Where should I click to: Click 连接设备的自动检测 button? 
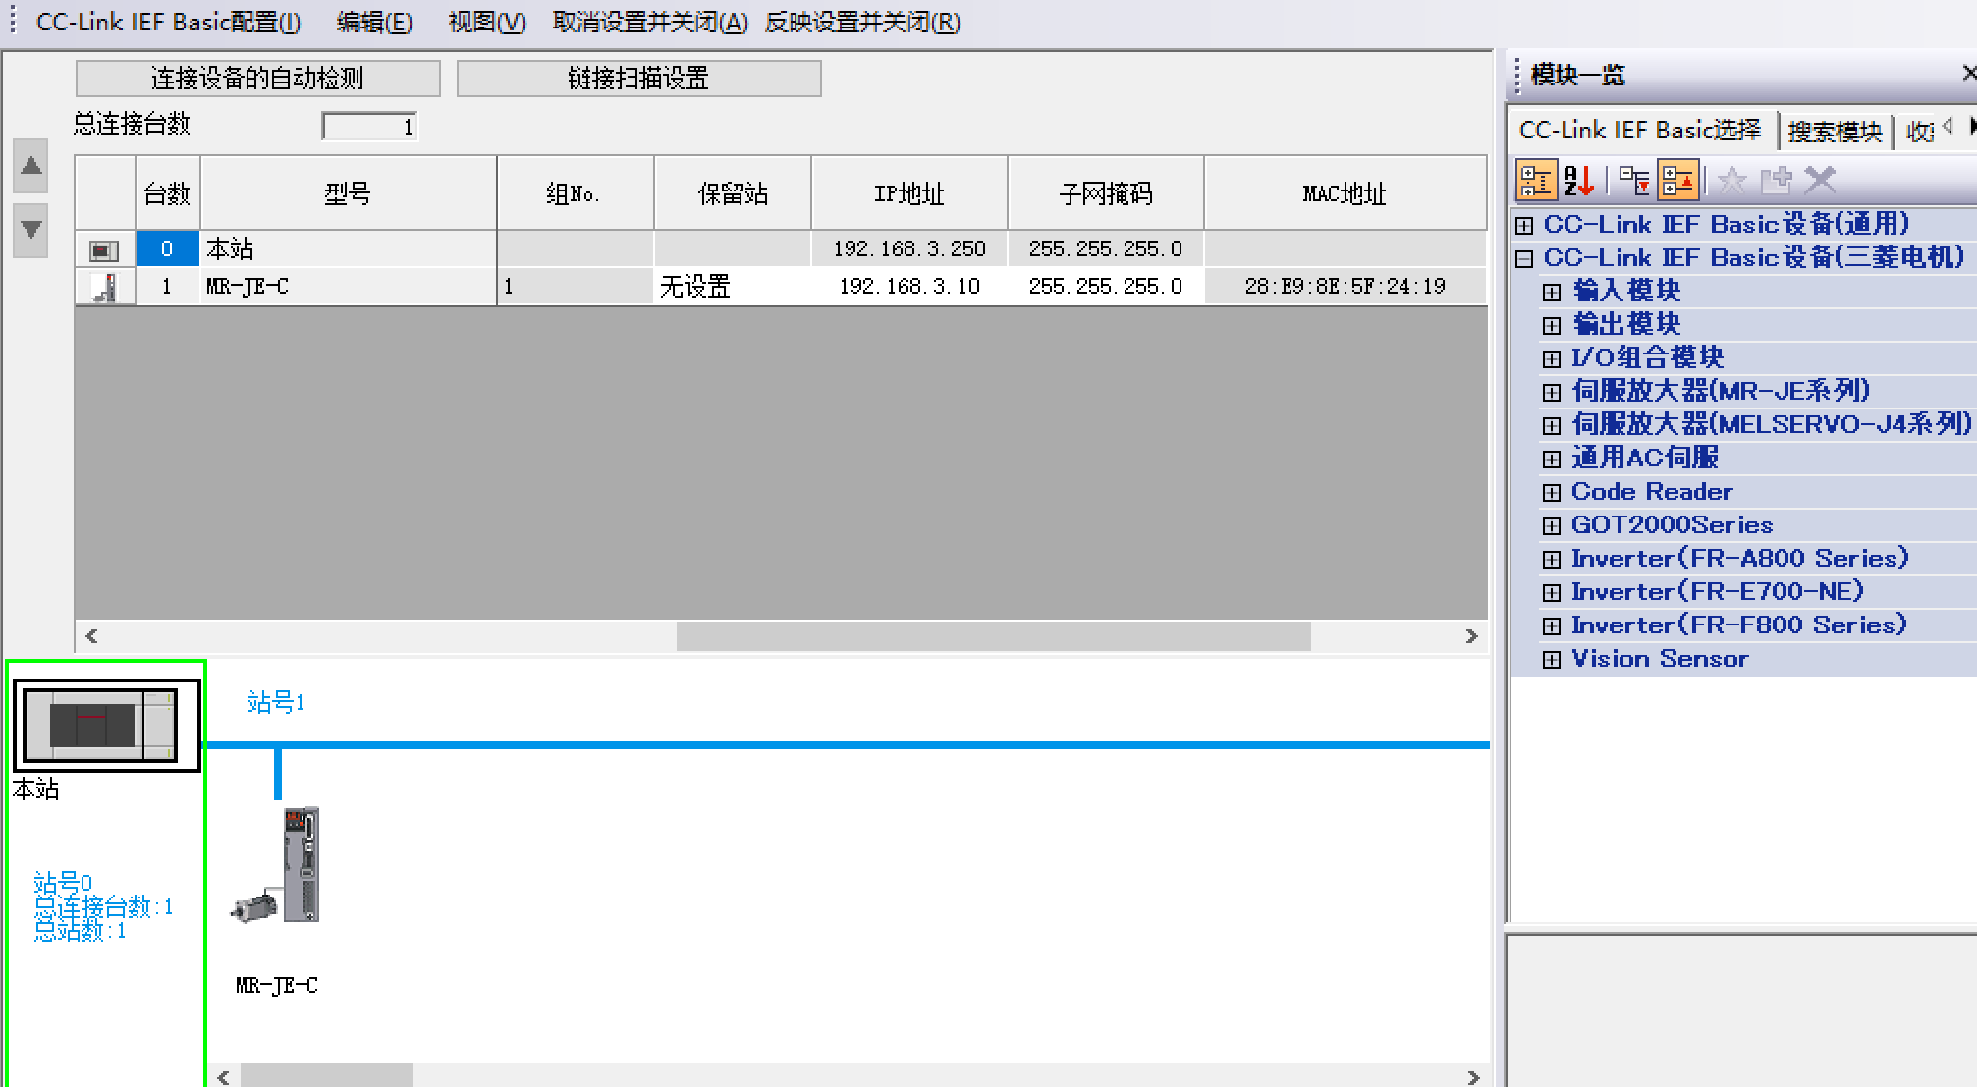click(x=257, y=79)
